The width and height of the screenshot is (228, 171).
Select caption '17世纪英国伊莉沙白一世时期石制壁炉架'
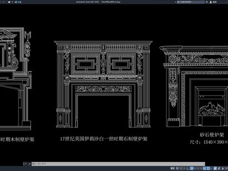[104, 139]
